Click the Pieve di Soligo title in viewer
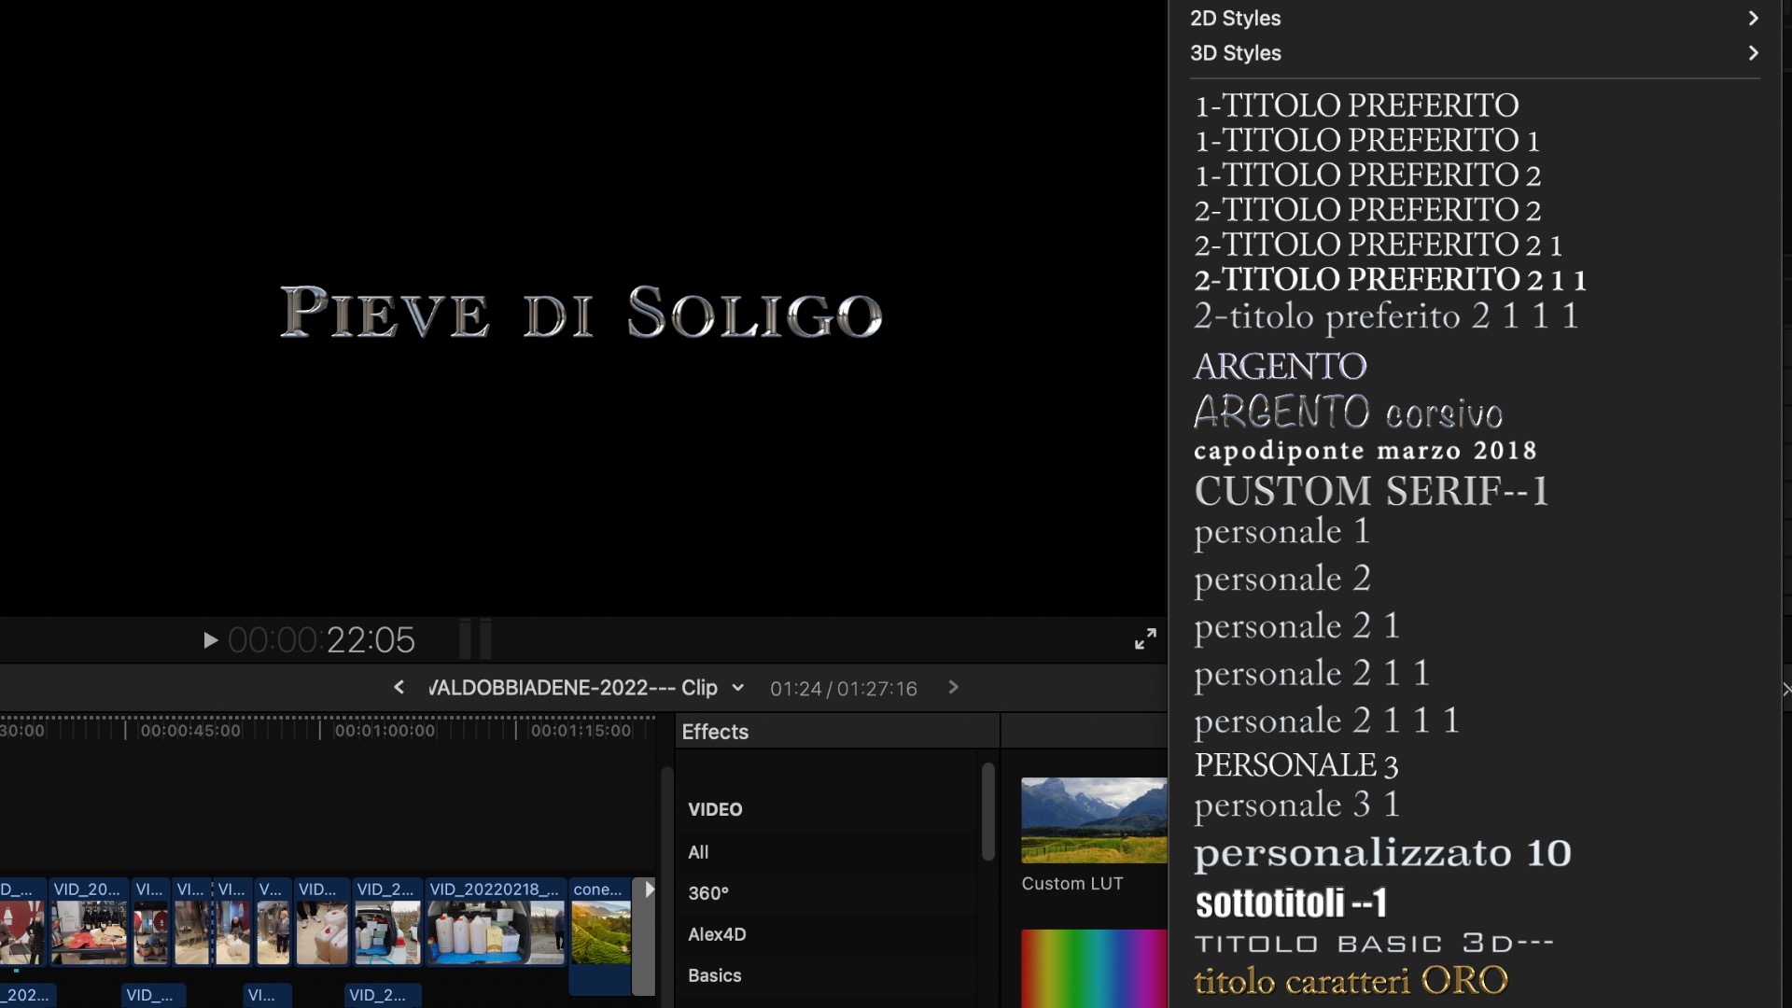 [581, 312]
